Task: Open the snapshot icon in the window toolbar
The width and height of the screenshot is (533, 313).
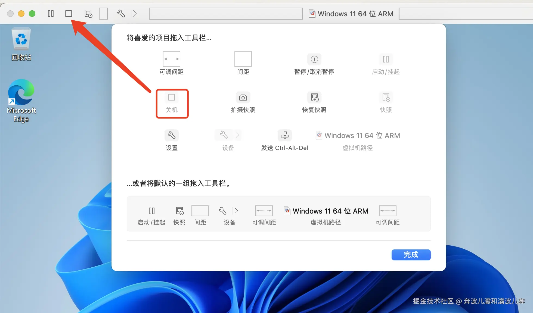Action: click(x=88, y=14)
